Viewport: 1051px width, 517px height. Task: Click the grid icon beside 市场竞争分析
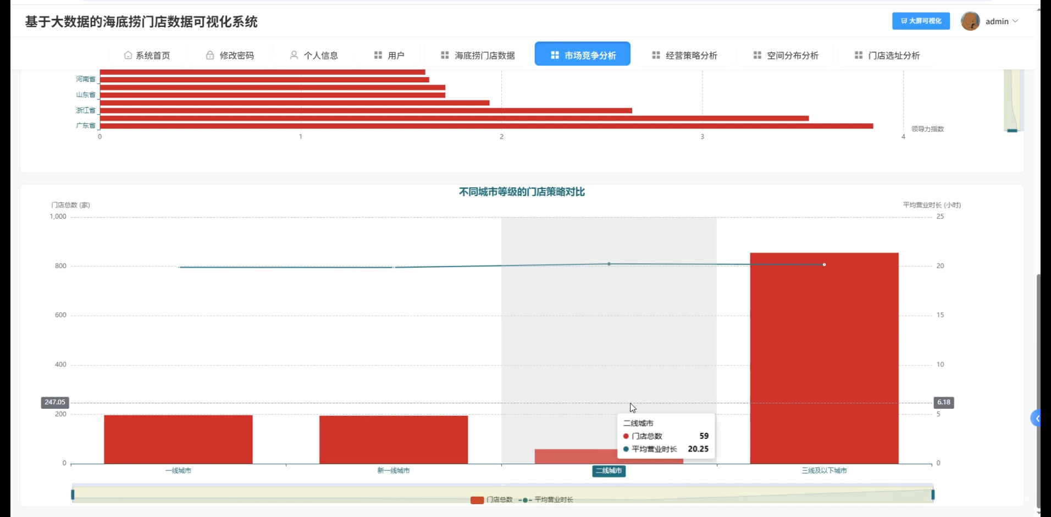pos(555,55)
